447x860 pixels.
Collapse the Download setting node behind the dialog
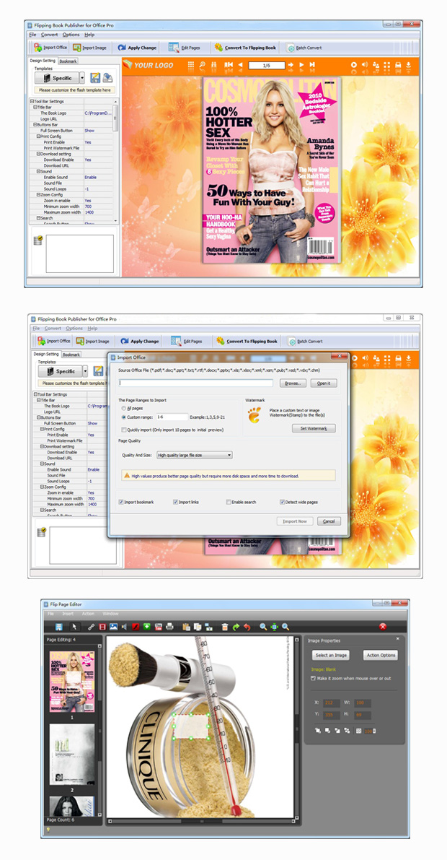42,446
